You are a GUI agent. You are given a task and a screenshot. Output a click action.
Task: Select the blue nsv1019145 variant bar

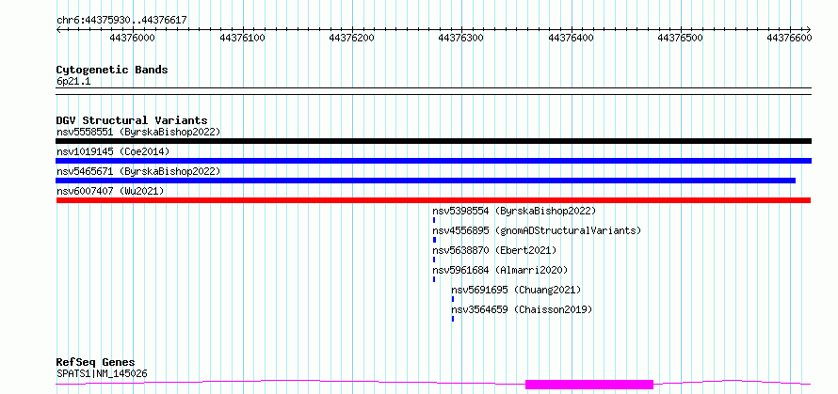(433, 161)
